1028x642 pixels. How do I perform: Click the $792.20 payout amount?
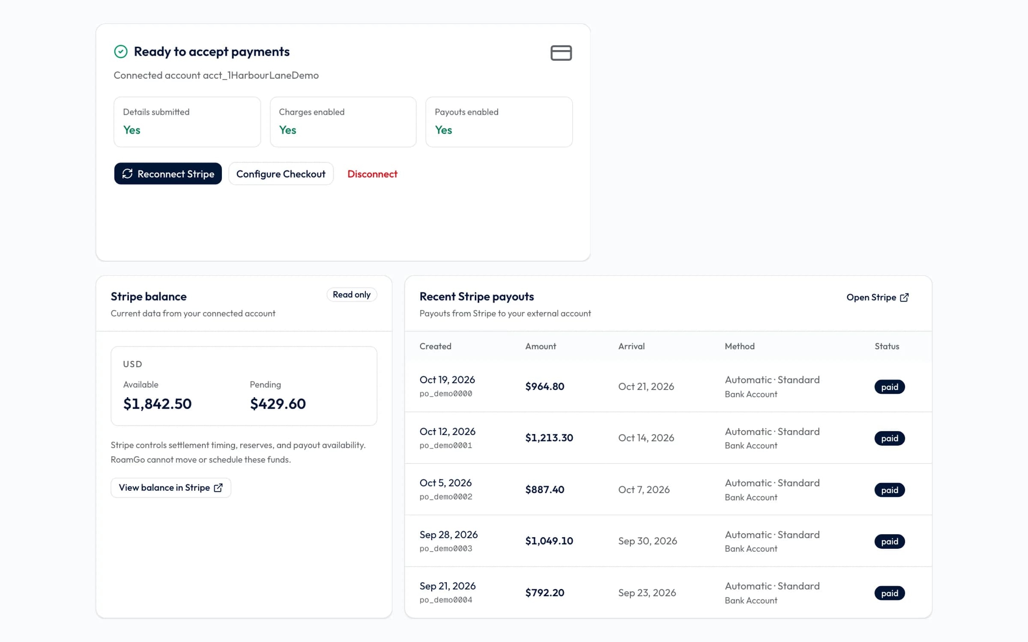click(545, 593)
